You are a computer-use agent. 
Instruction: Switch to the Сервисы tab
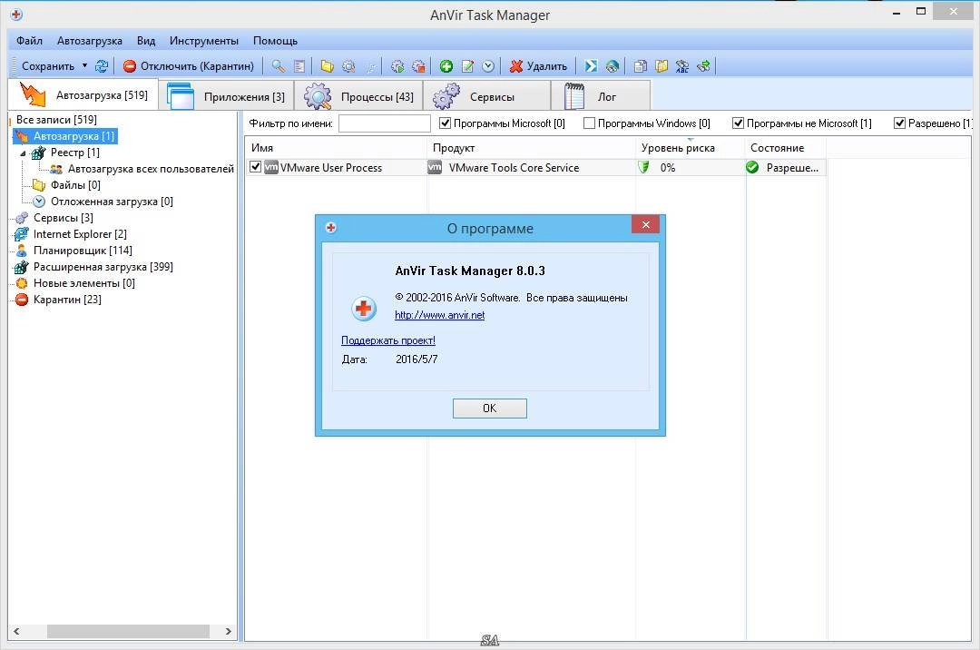pyautogui.click(x=487, y=95)
